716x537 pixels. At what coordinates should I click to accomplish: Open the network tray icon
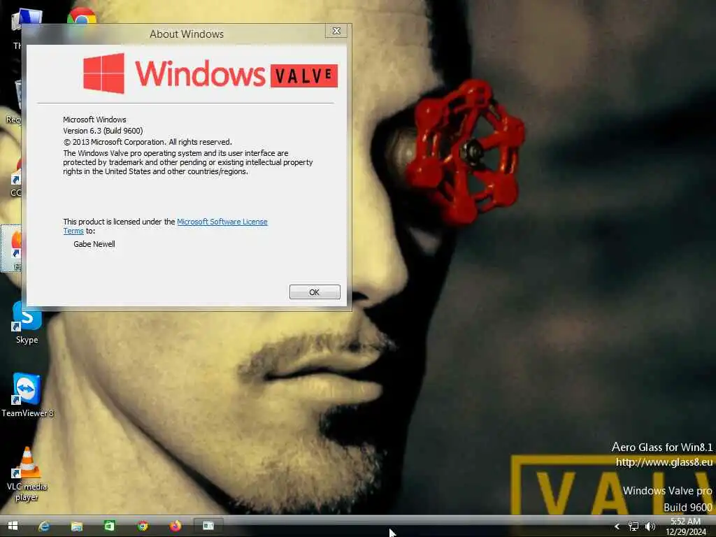[x=633, y=527]
